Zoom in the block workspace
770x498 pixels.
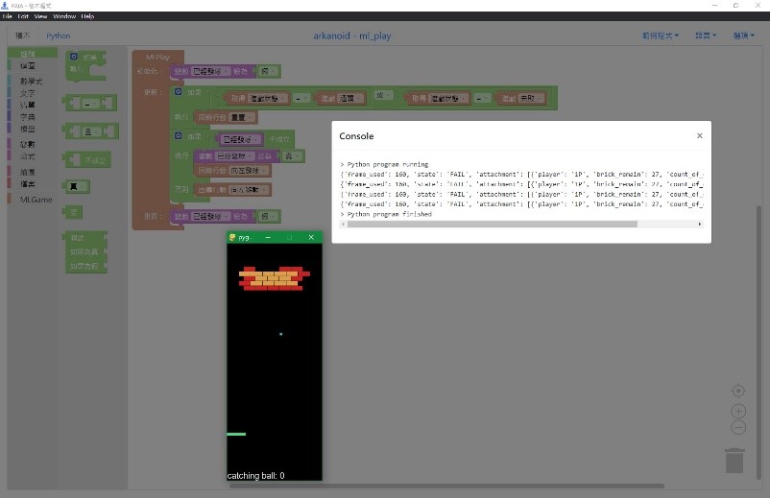tap(738, 411)
